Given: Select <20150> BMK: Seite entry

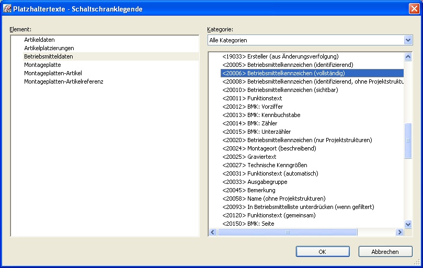Looking at the screenshot, I should 248,224.
